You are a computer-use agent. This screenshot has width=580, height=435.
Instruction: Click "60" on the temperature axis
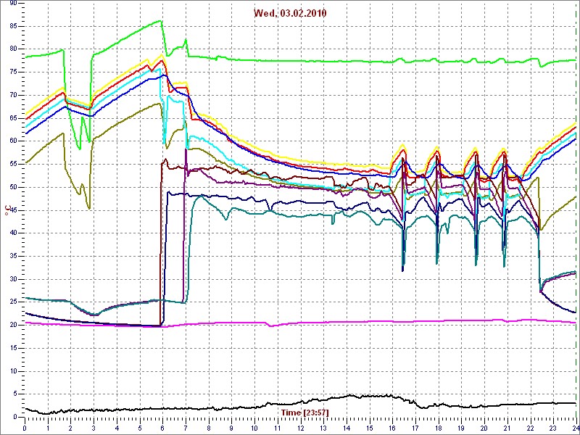pos(13,141)
